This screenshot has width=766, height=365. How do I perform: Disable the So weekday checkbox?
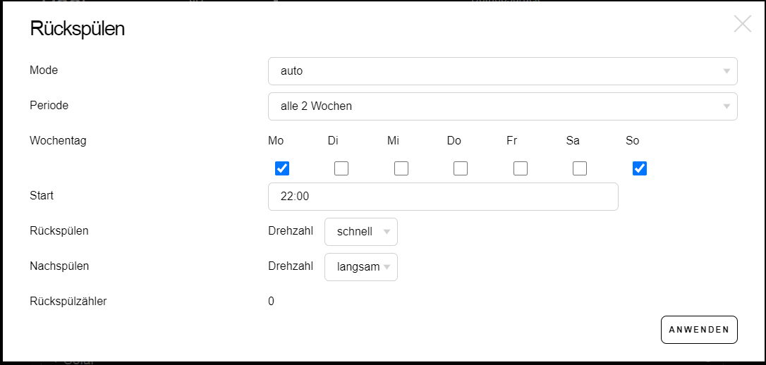coord(640,168)
